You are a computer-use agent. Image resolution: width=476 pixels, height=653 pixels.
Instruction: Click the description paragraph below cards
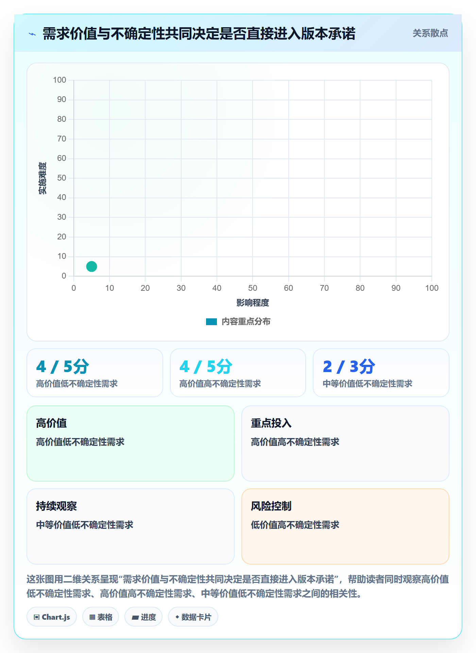[x=238, y=586]
